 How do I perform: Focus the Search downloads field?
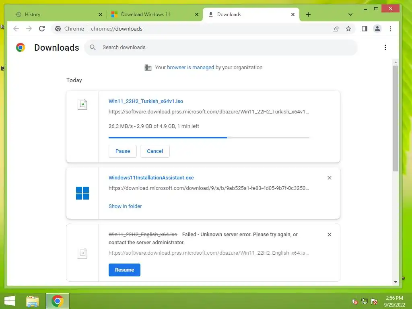[221, 47]
